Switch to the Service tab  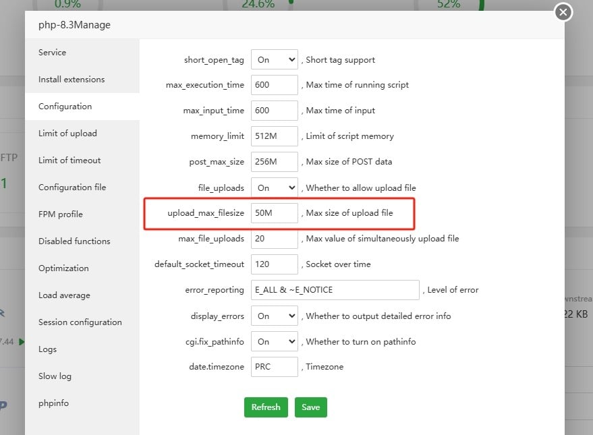coord(53,53)
